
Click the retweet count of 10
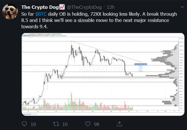64,124
